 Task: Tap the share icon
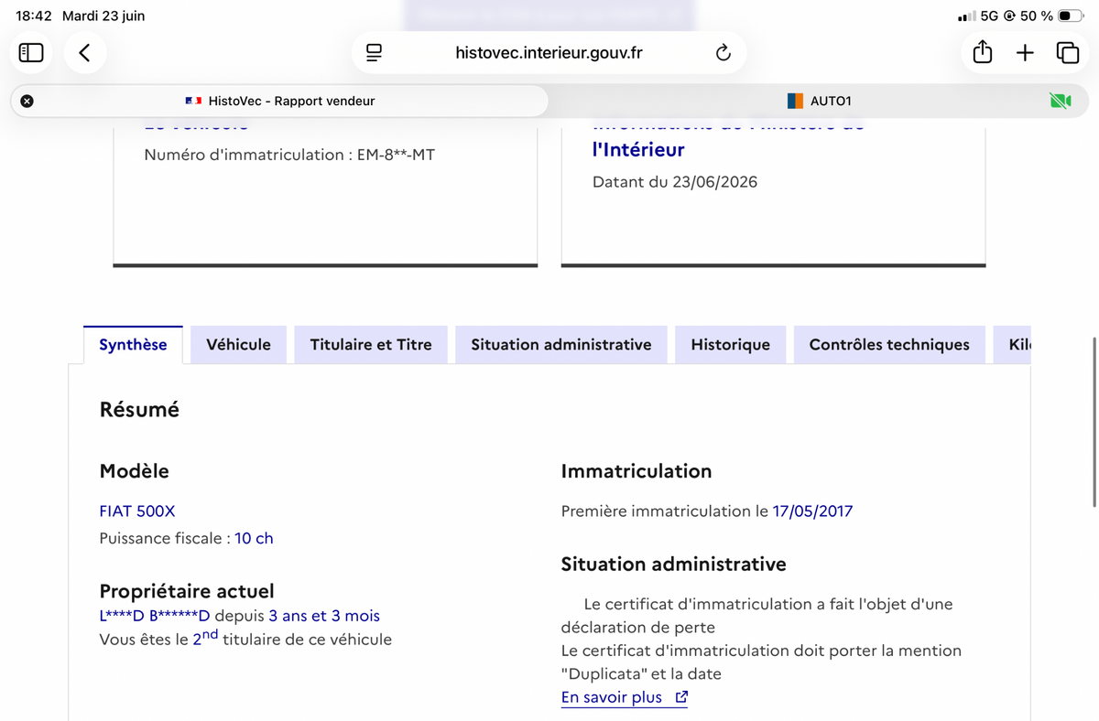click(x=983, y=53)
